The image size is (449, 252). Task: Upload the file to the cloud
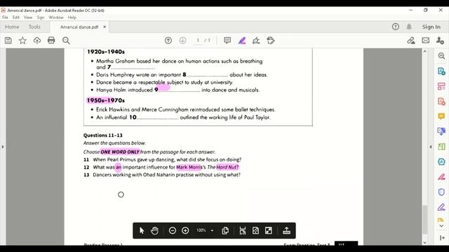click(37, 41)
